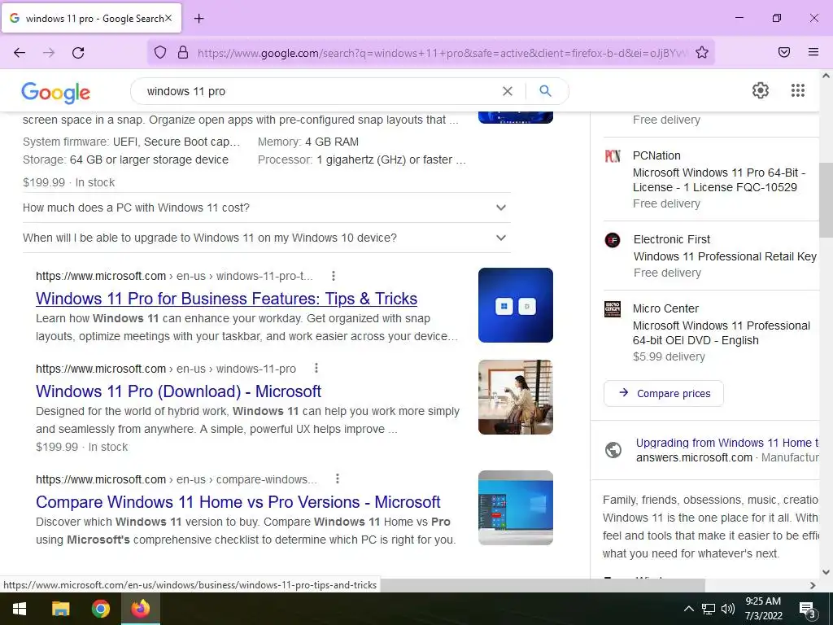
Task: Open 'Windows 11 Pro (Download) - Microsoft' link
Action: 178,391
